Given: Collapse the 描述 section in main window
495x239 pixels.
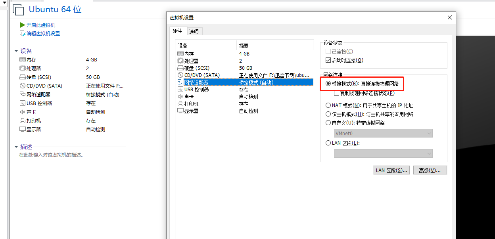Looking at the screenshot, I should coord(16,147).
